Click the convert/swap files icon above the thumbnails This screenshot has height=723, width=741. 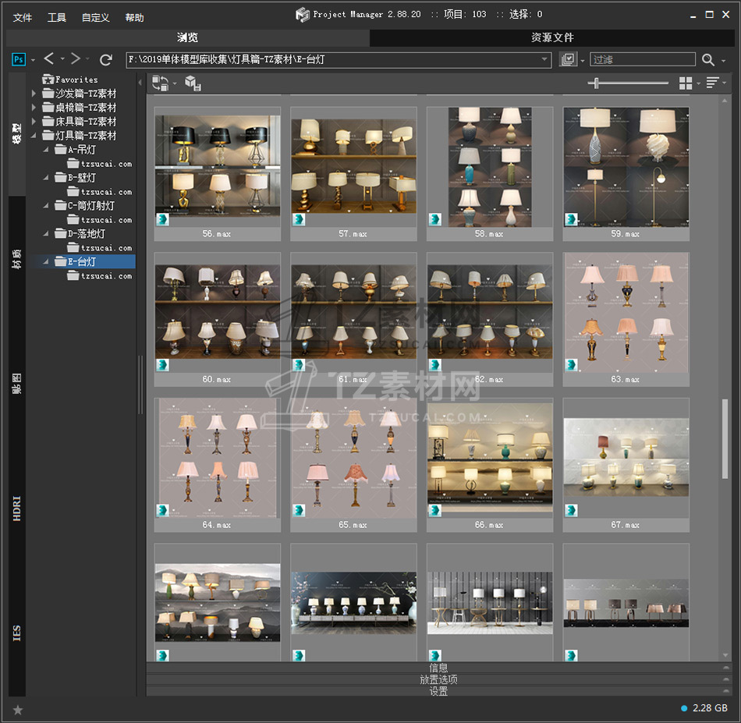(160, 83)
